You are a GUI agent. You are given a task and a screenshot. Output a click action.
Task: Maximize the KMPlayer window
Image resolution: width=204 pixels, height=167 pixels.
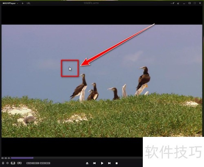tap(190, 3)
